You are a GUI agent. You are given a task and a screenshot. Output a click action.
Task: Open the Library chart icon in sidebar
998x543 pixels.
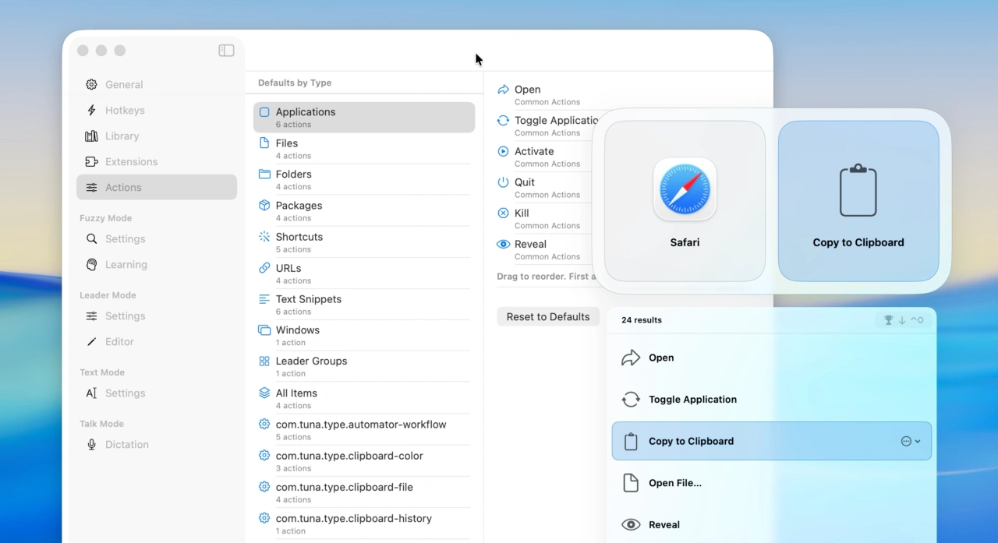[90, 136]
